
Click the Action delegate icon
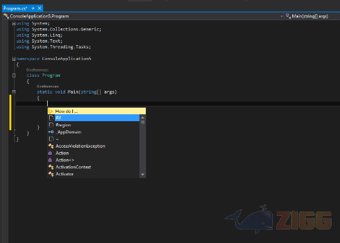coord(50,153)
